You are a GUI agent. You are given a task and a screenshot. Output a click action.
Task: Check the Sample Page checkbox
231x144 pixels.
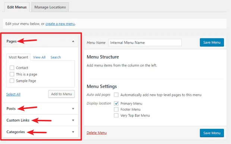pos(12,81)
